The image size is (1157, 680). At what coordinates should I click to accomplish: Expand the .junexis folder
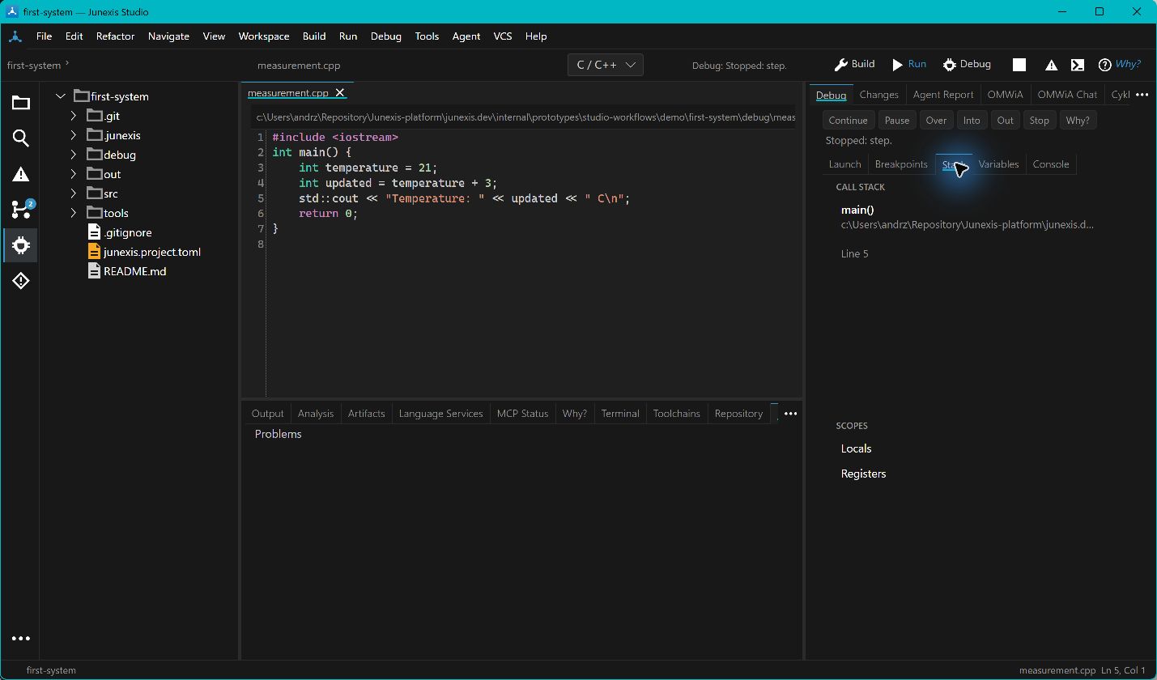click(x=73, y=135)
